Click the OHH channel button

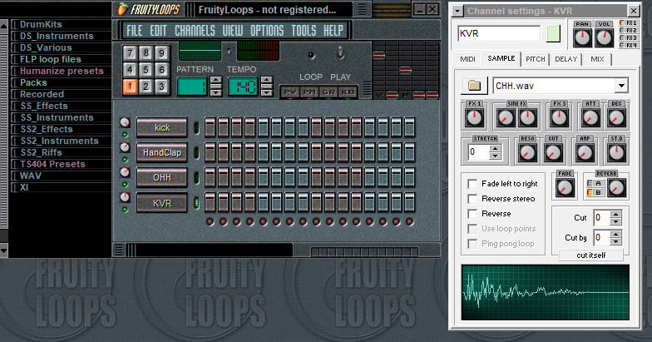pos(161,177)
